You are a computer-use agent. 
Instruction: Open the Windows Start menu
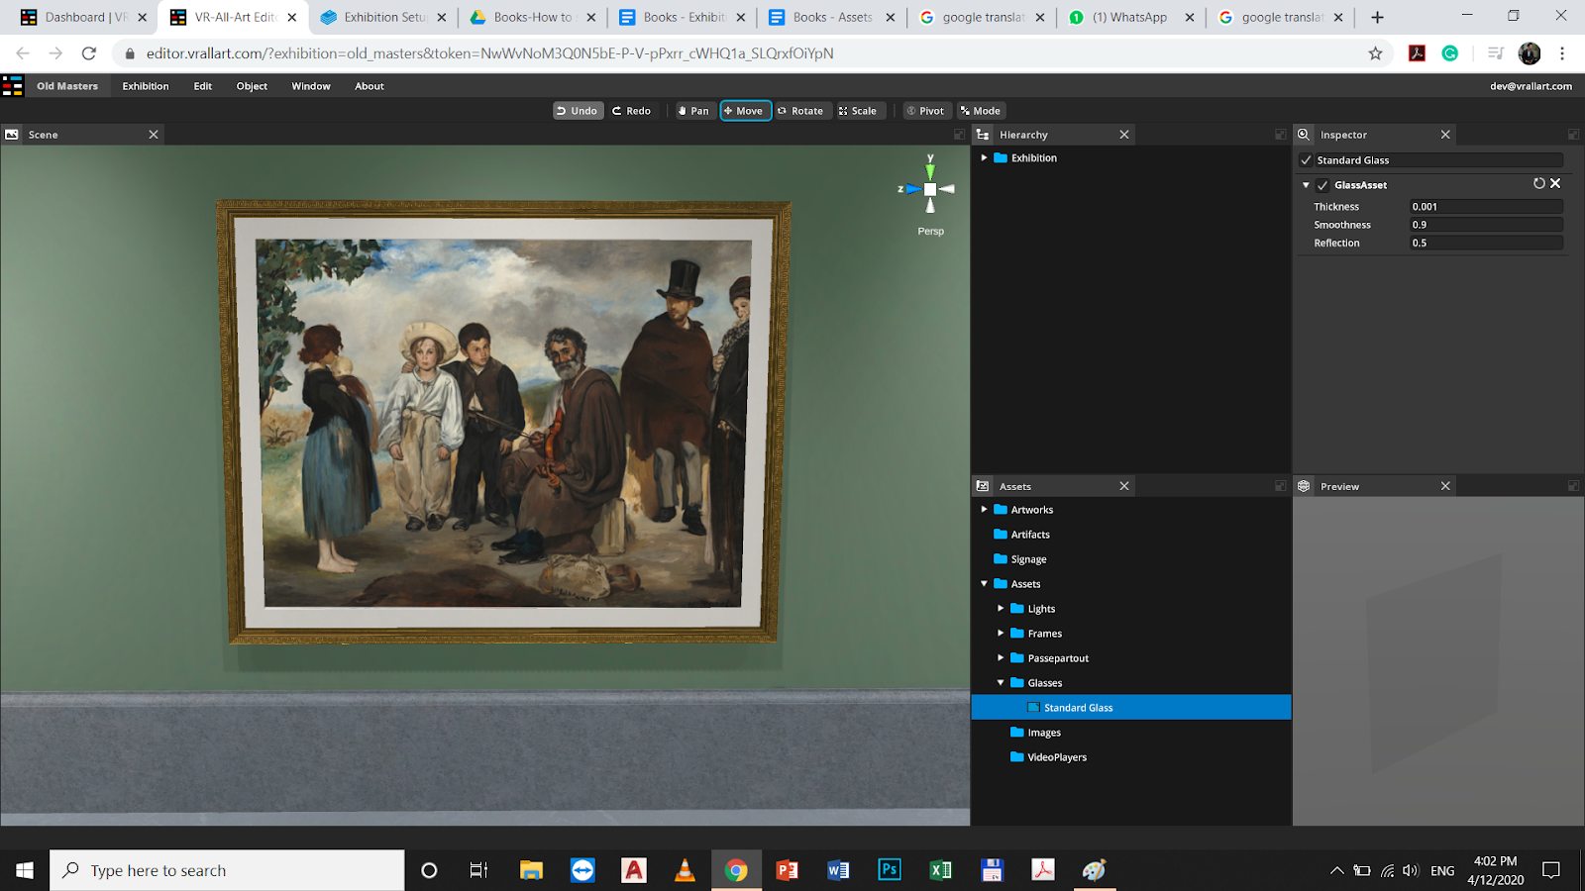tap(25, 870)
